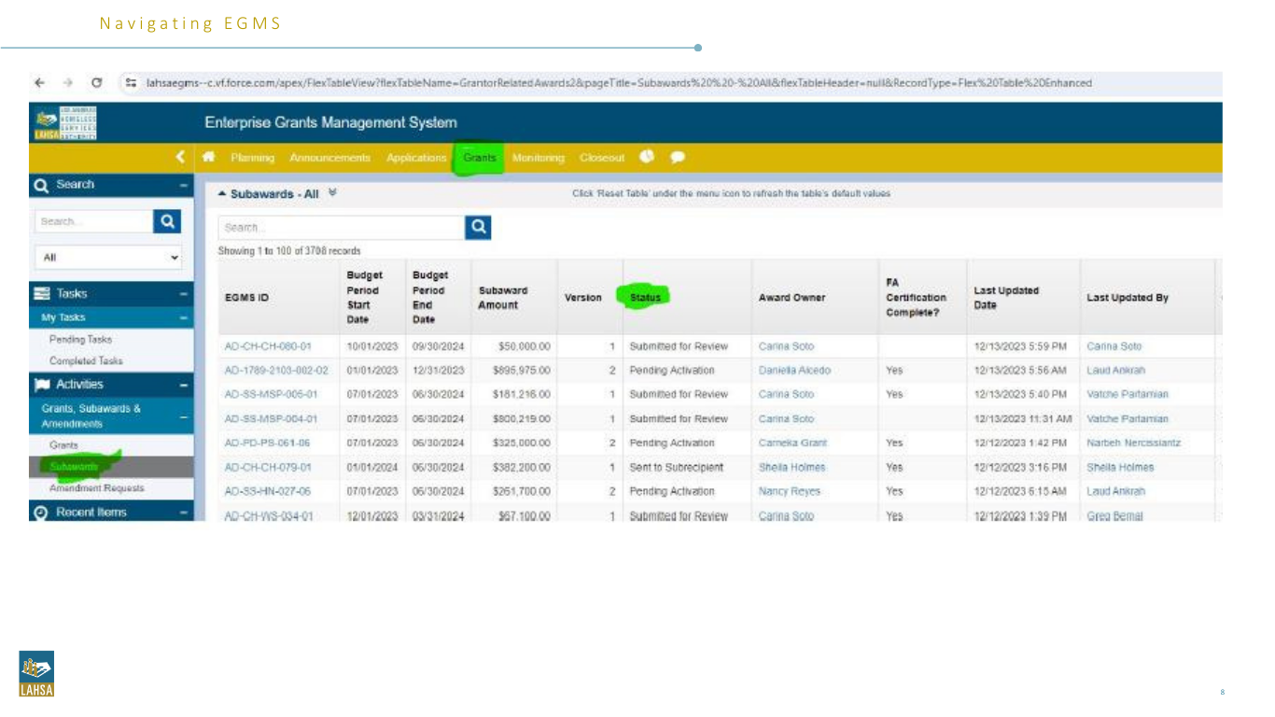Click the Recent Items clock icon
The width and height of the screenshot is (1275, 717).
click(42, 513)
